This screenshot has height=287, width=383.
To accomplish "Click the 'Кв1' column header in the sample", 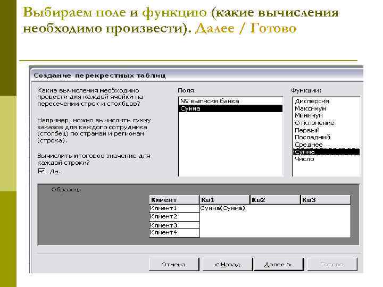I will [x=224, y=200].
